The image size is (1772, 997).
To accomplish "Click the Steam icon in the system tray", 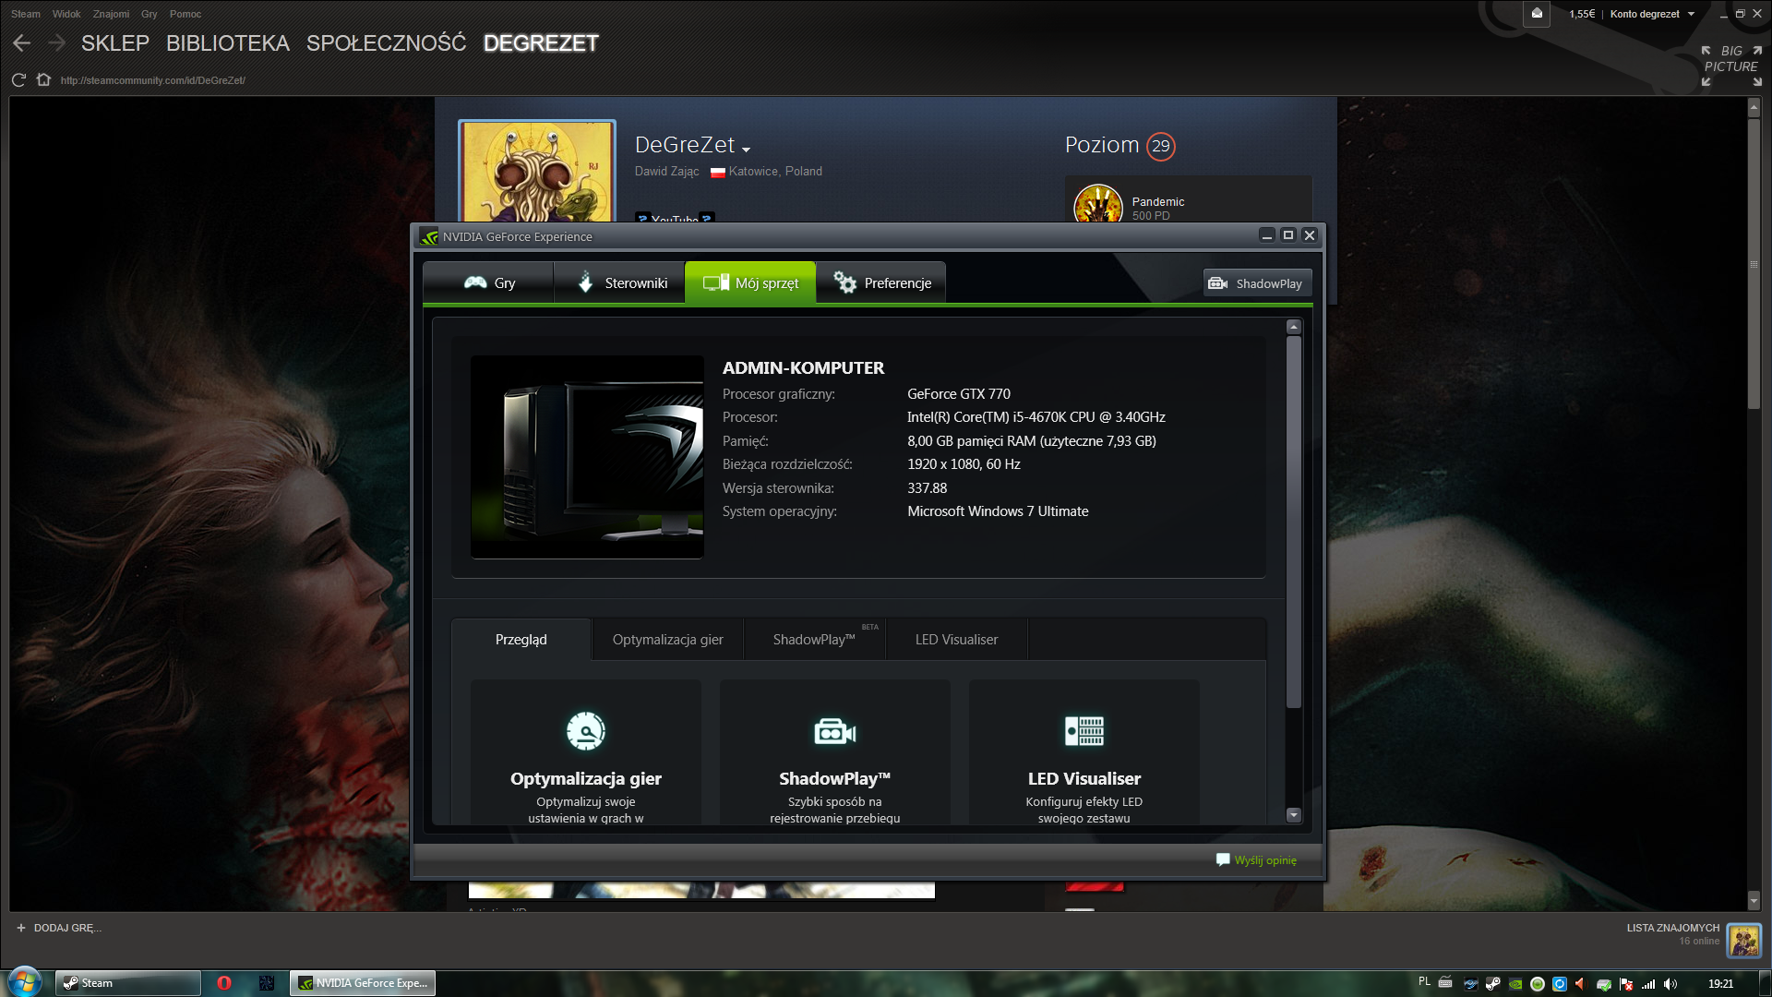I will coord(1492,984).
